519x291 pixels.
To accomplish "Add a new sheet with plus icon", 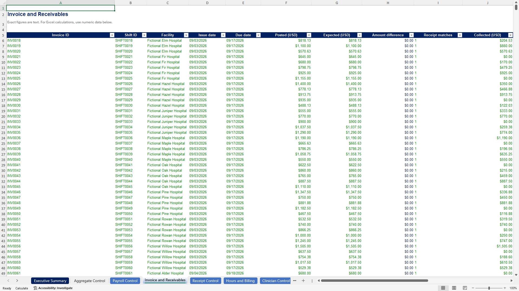I will point(303,281).
